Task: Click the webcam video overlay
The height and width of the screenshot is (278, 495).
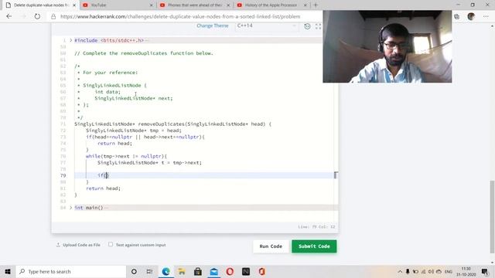Action: point(387,46)
